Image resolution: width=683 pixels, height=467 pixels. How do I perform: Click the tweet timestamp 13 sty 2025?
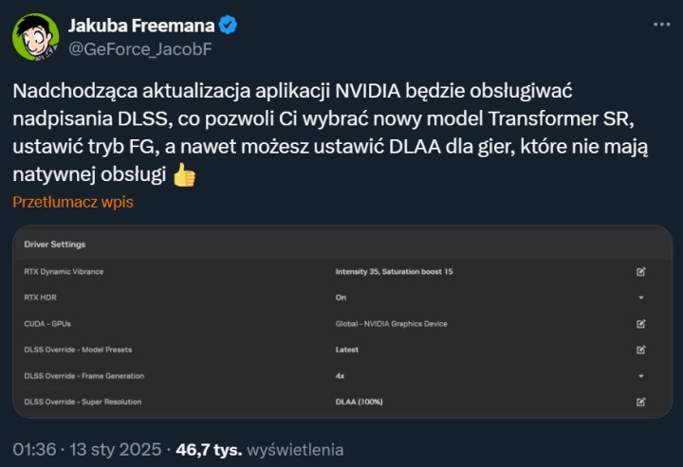coord(117,449)
